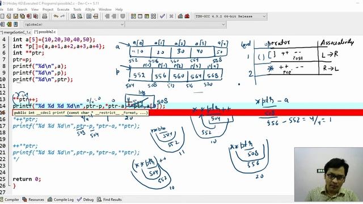Click the Open file toolbar icon
The width and height of the screenshot is (363, 204).
point(9,16)
